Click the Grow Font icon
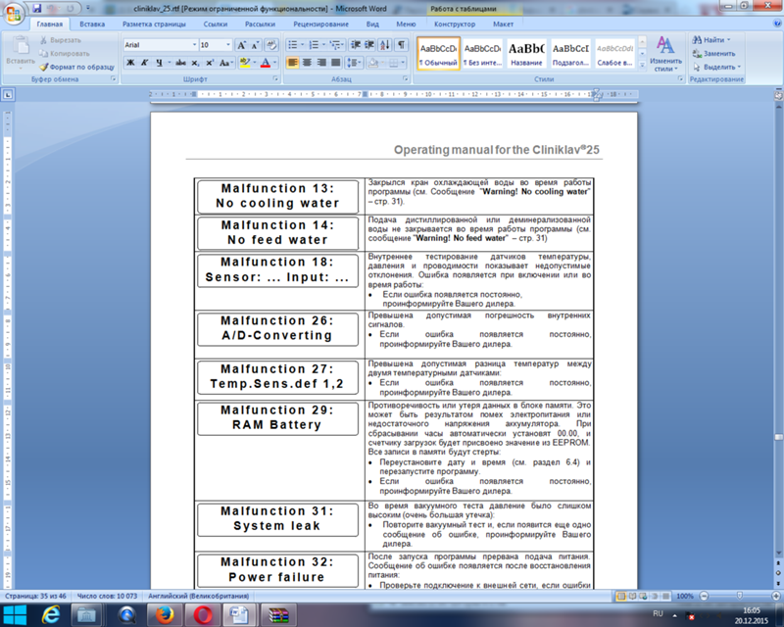This screenshot has height=627, width=784. [x=241, y=45]
